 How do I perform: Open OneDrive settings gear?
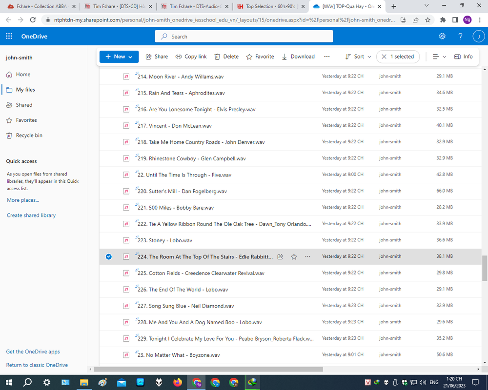(x=442, y=37)
